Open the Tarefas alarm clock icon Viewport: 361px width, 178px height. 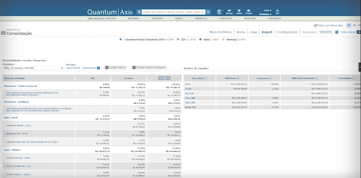click(239, 11)
